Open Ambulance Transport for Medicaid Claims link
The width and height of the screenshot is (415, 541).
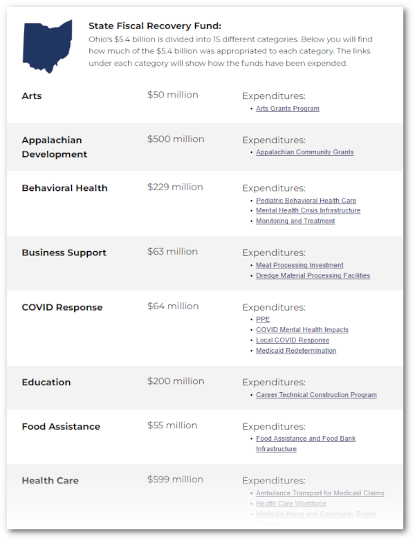pyautogui.click(x=320, y=493)
